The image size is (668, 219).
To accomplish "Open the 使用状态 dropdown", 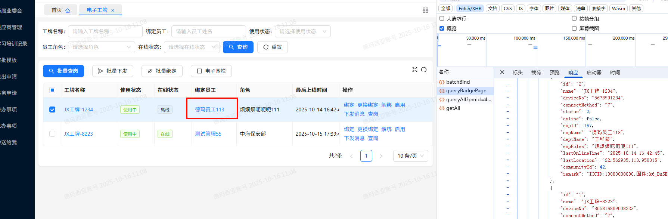I will click(303, 31).
